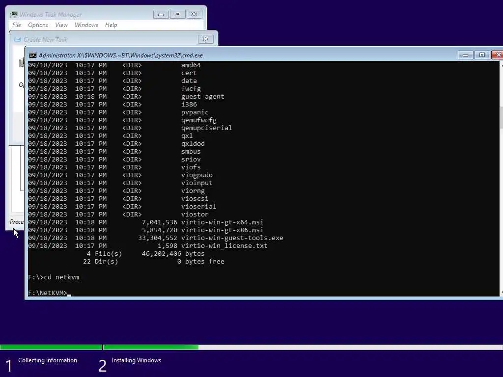Click the virtio-win-gt-x64.msi file entry
This screenshot has width=503, height=377.
222,222
